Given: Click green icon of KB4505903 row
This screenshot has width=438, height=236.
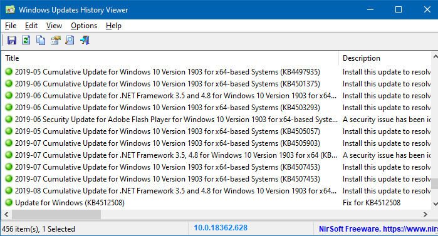Looking at the screenshot, I should 9,143.
